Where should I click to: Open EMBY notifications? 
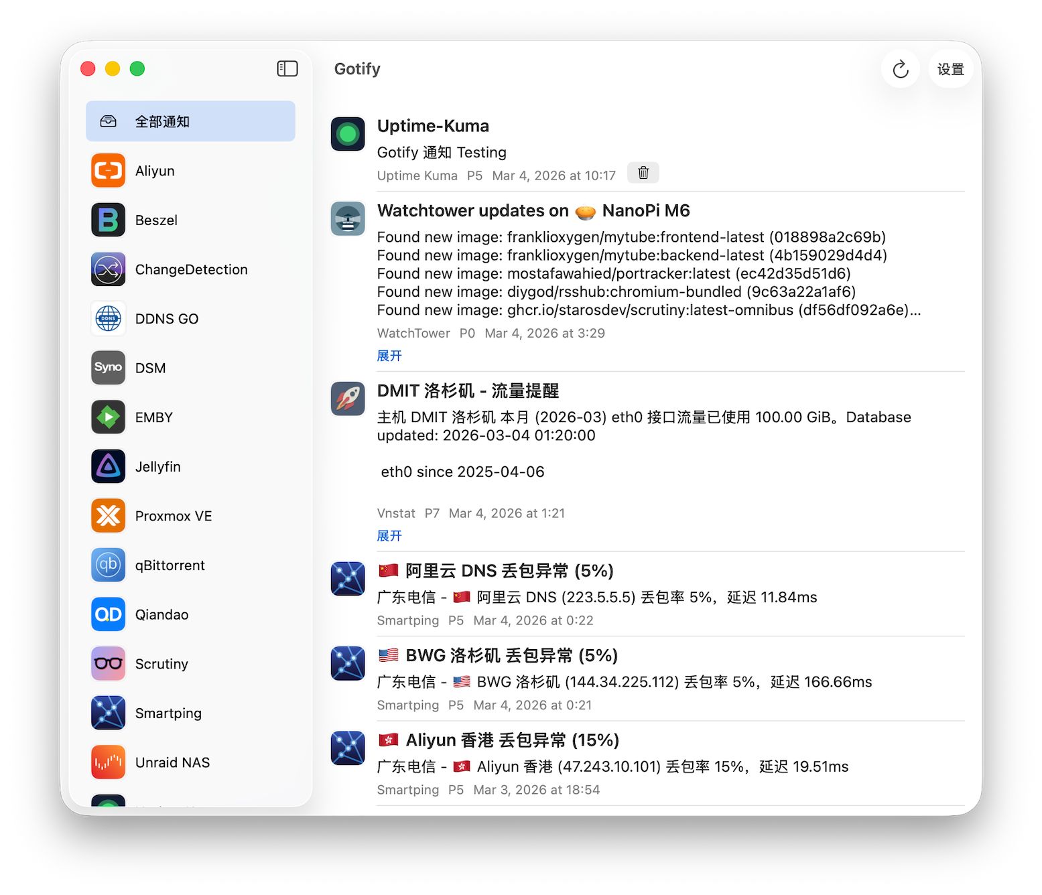pyautogui.click(x=153, y=417)
